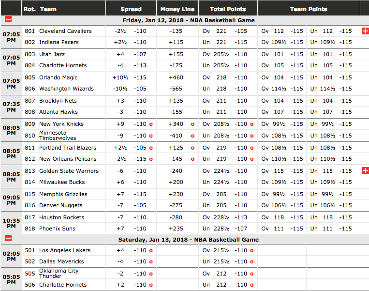Select Orlando Magic +460 money line
Viewport: 369px width, 291px height.
176,77
